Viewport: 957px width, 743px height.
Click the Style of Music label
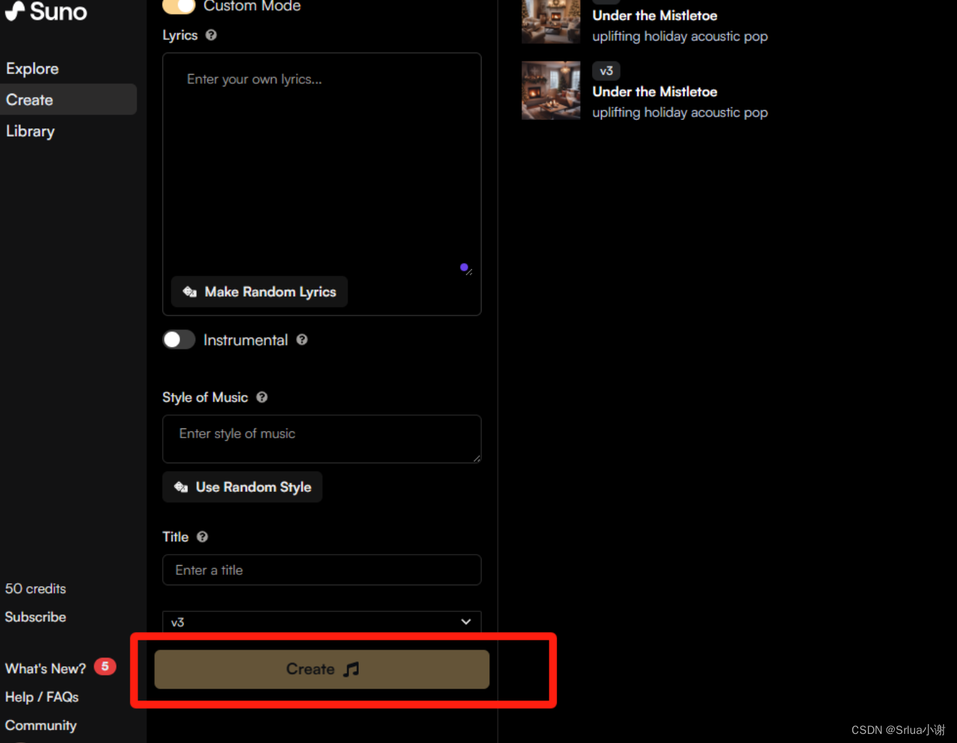pyautogui.click(x=205, y=397)
